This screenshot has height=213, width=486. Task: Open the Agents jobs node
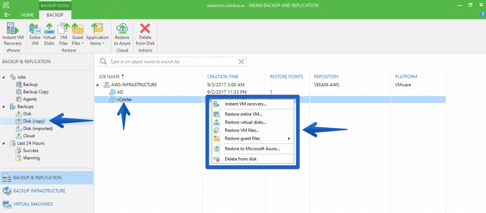[x=27, y=99]
